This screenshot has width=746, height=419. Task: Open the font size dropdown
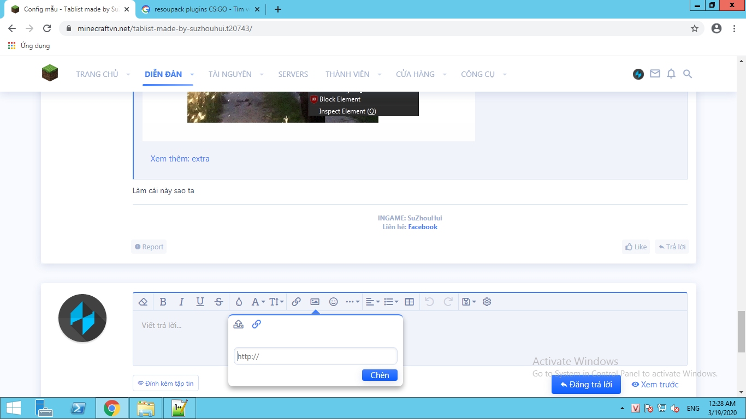click(276, 302)
